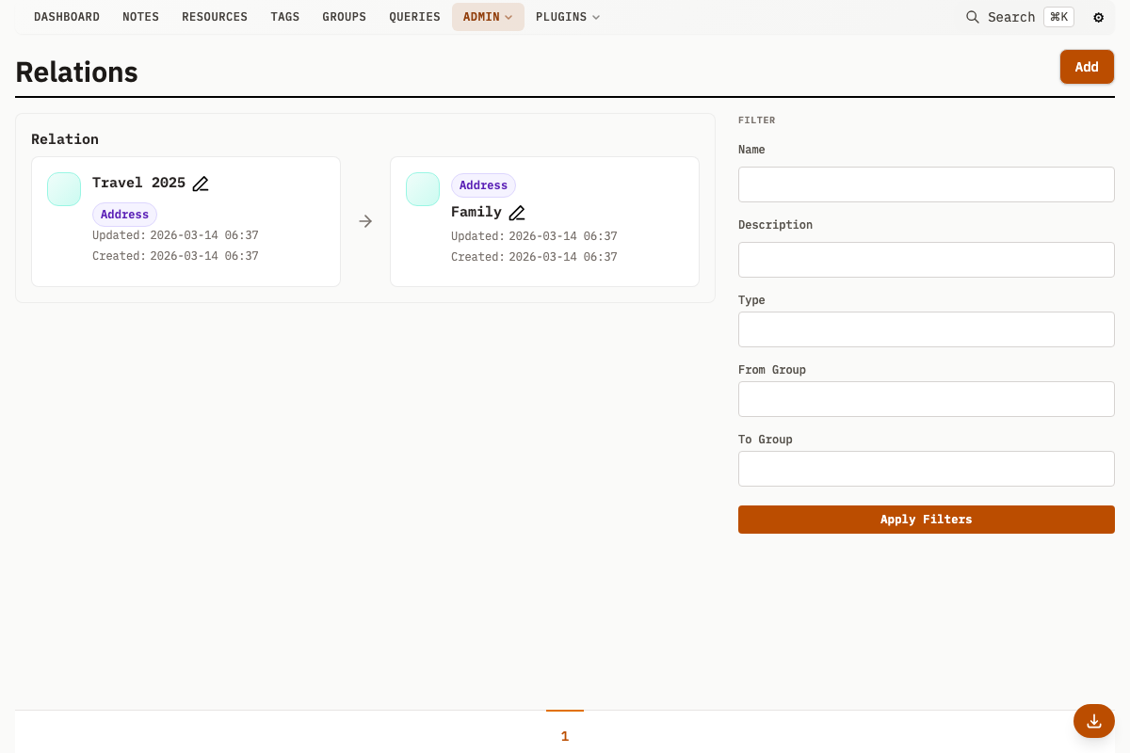Click the Family group avatar
Image resolution: width=1130 pixels, height=753 pixels.
423,189
